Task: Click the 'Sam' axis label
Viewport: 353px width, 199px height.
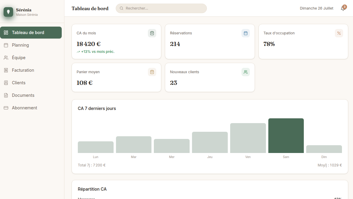Action: point(286,157)
